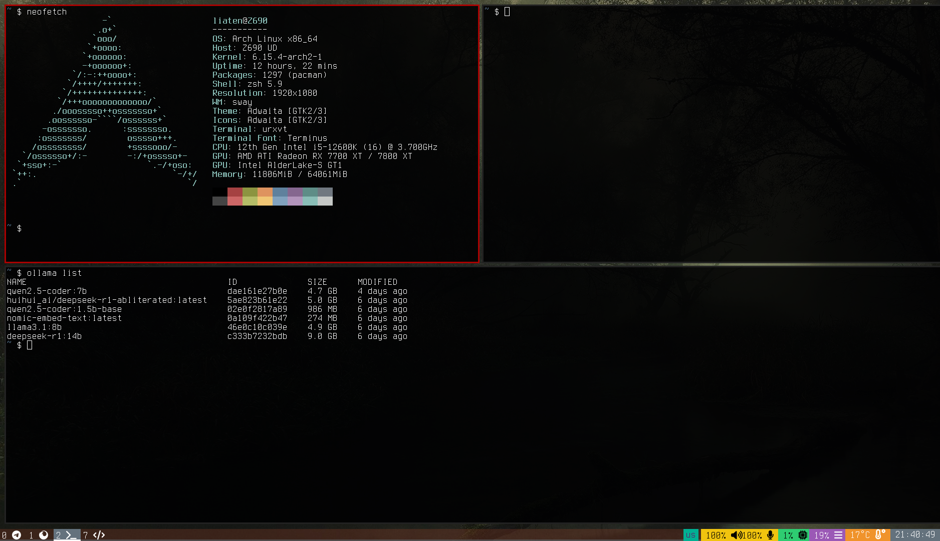Click the light pink-red color block in neofetch

(x=235, y=201)
